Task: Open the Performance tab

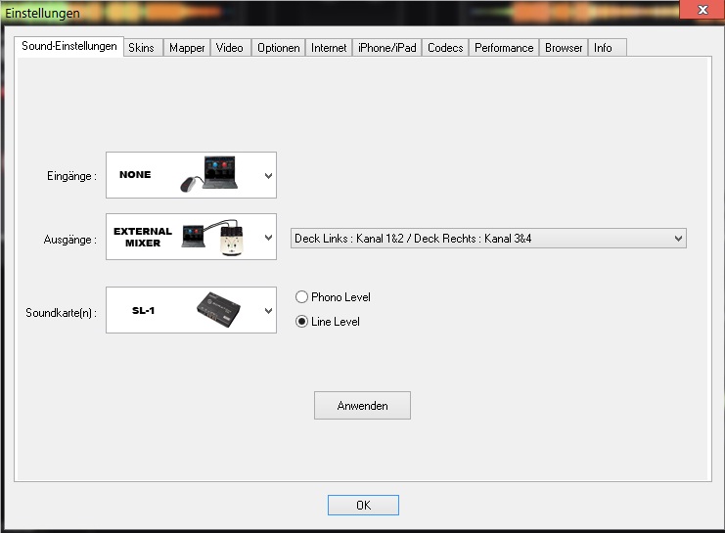Action: click(504, 48)
